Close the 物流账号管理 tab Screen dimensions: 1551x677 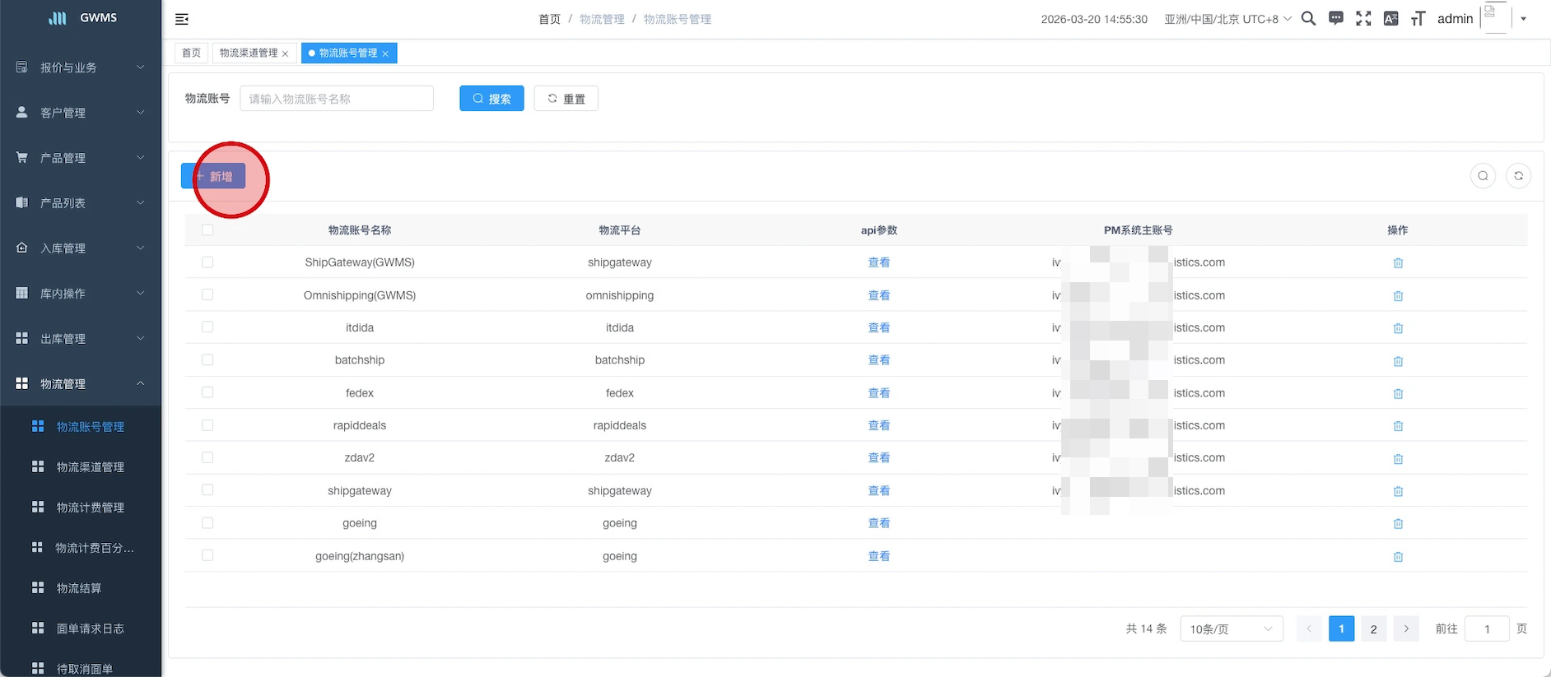(x=385, y=53)
